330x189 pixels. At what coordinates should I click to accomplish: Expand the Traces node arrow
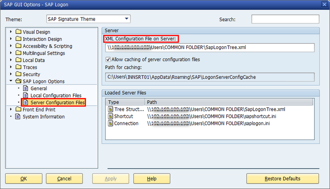pyautogui.click(x=11, y=67)
